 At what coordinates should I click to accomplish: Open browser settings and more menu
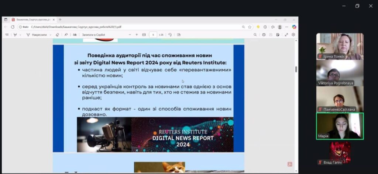286,27
